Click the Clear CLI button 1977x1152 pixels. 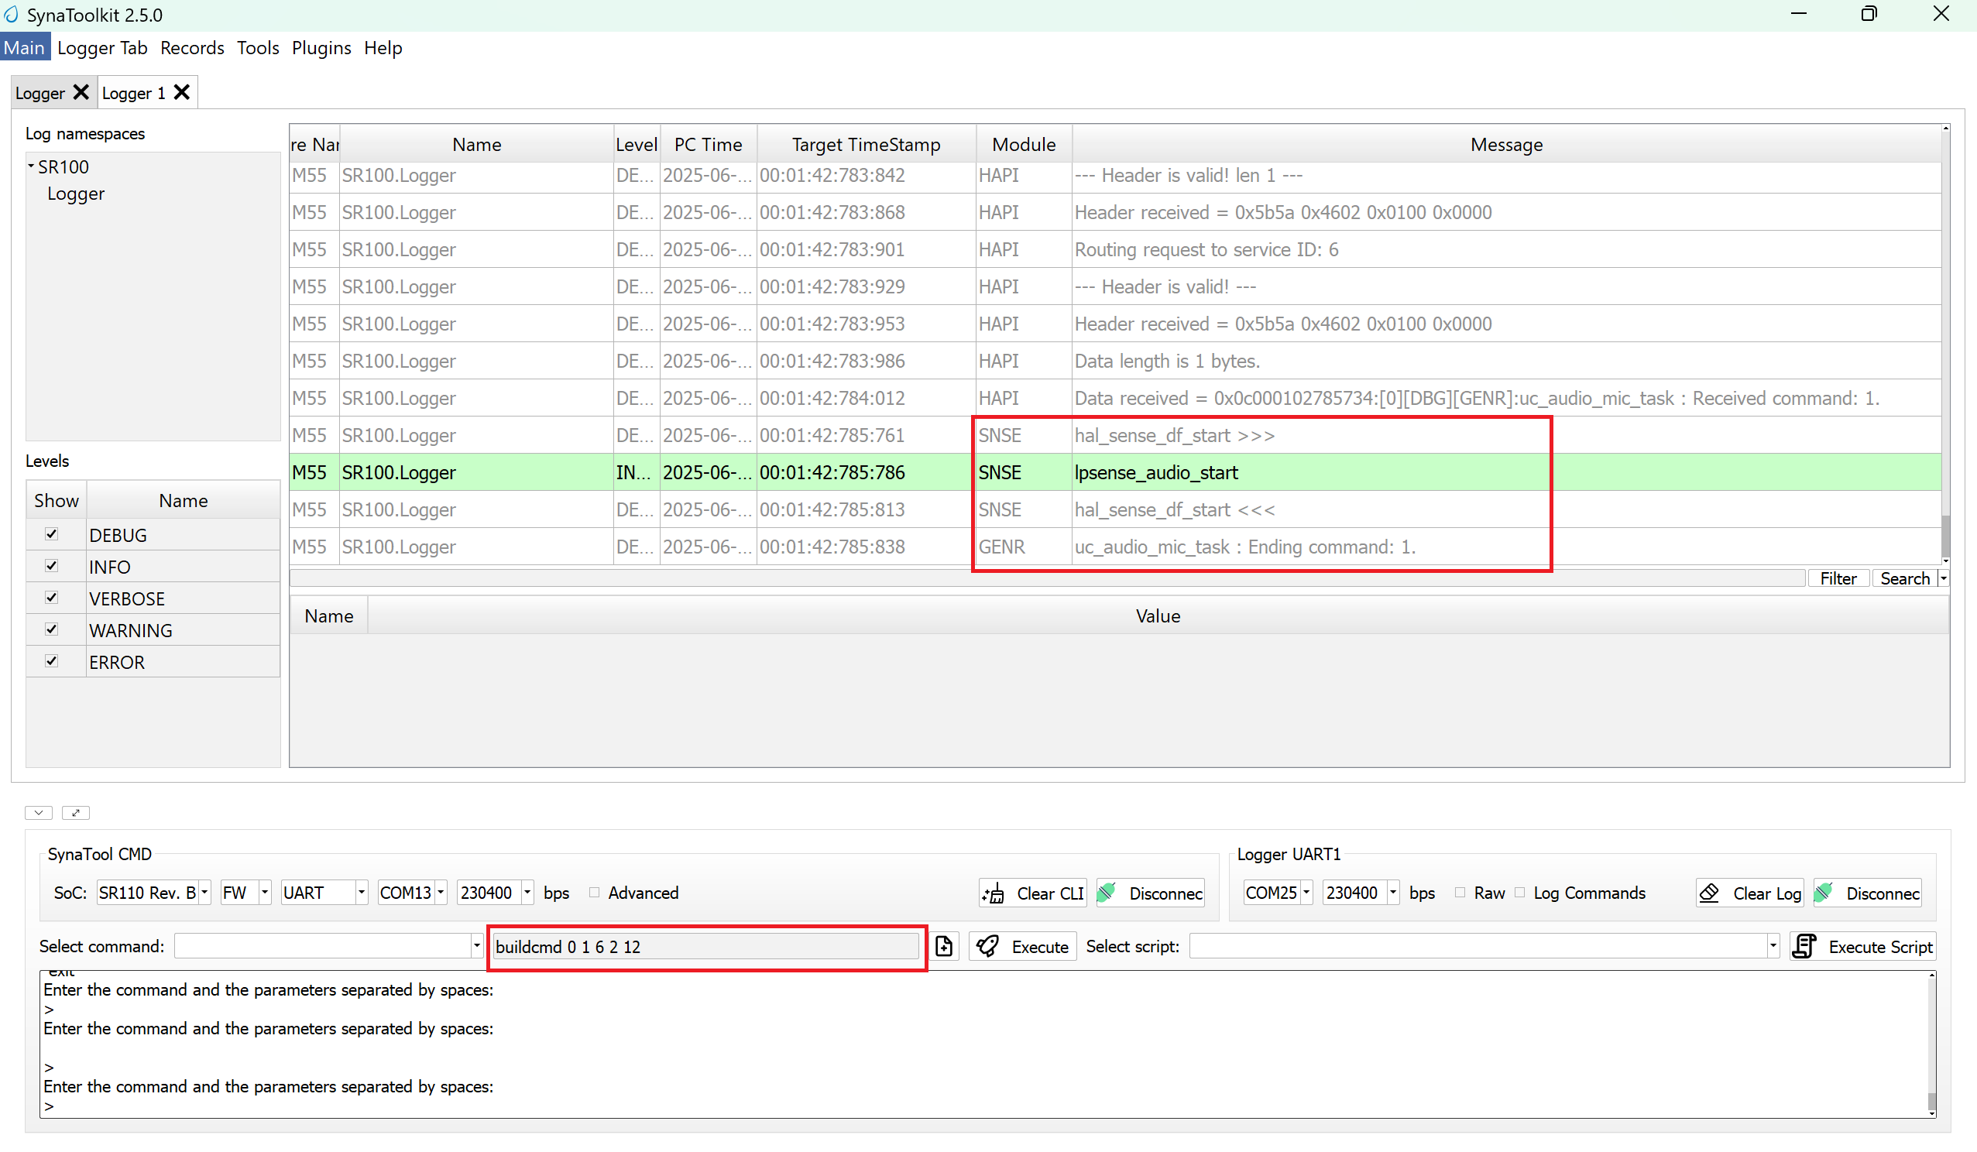1032,893
